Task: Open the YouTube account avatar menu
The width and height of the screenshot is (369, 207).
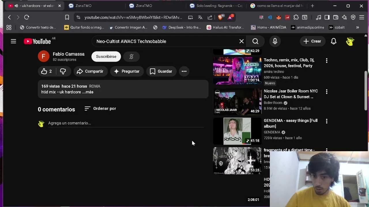Action: (350, 41)
